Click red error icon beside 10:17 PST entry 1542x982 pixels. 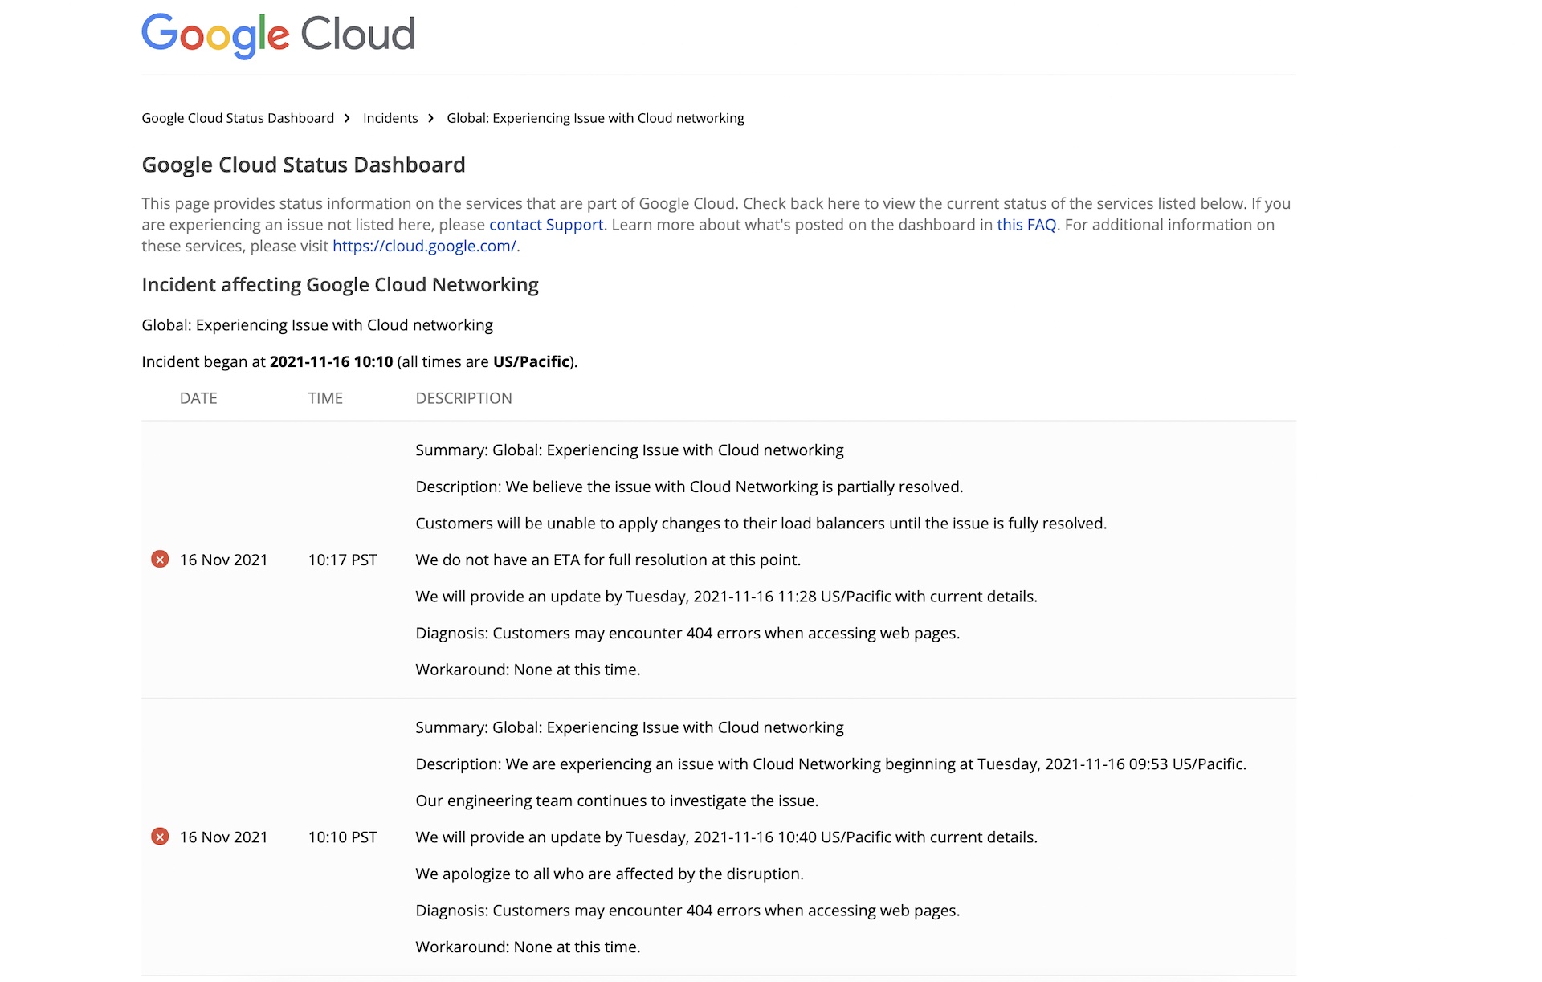pyautogui.click(x=160, y=560)
